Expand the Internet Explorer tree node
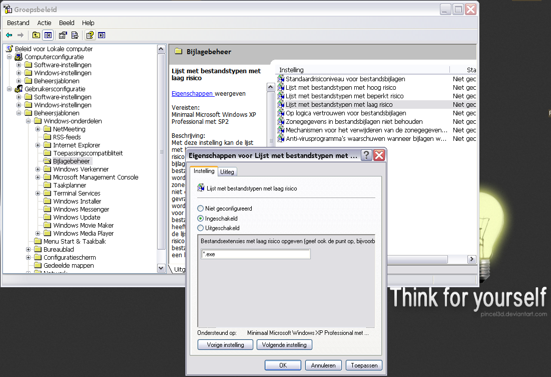 (x=38, y=145)
